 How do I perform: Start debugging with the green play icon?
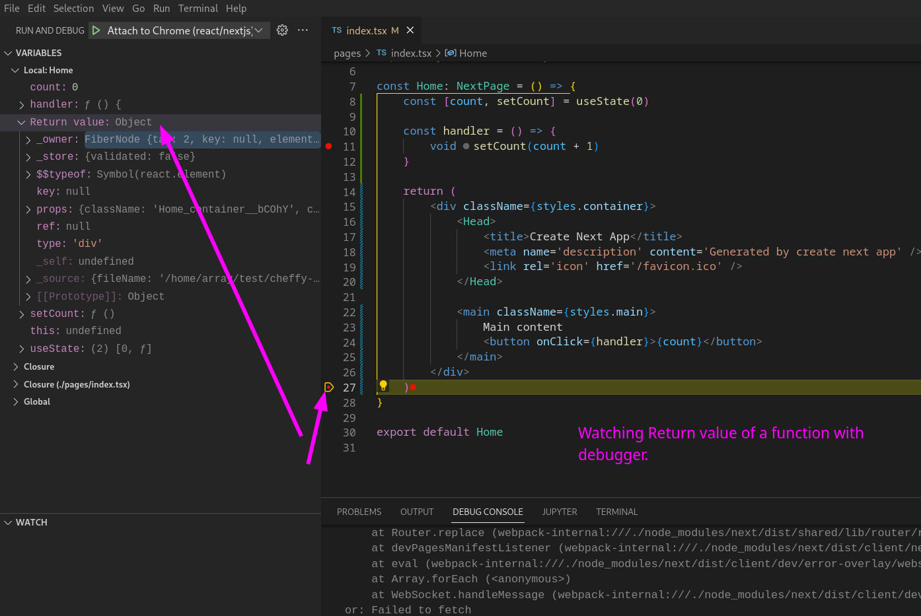[96, 30]
